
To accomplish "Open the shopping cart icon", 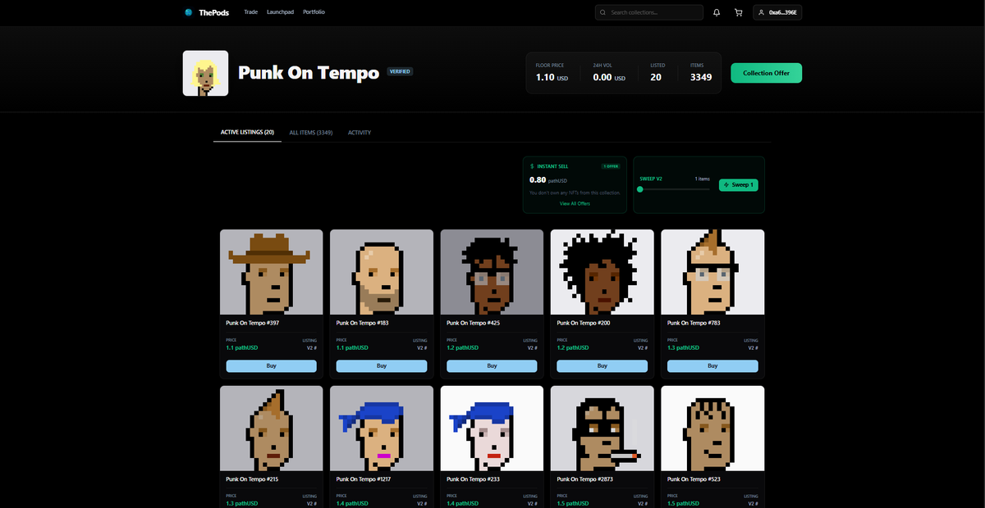I will pos(738,12).
